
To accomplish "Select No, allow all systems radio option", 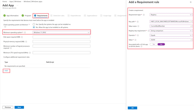I will coord(34,27).
